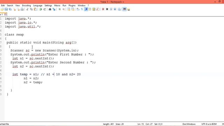224x126 pixels.
Task: Open the Language menu
Action: tap(38, 6)
